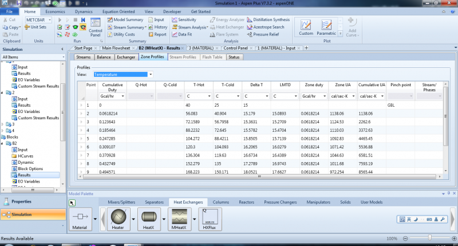Open the Economics ribbon tab
458x246 pixels.
(x=56, y=11)
